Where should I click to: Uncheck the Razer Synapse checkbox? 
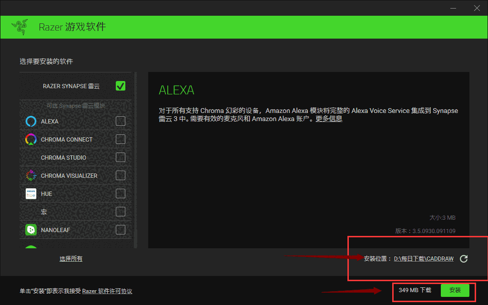(121, 86)
